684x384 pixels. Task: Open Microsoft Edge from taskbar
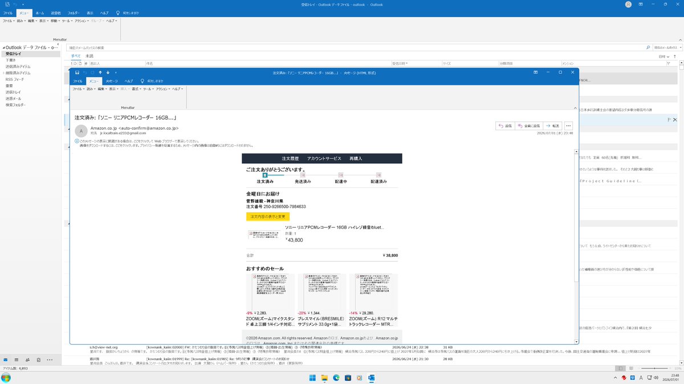pos(336,378)
